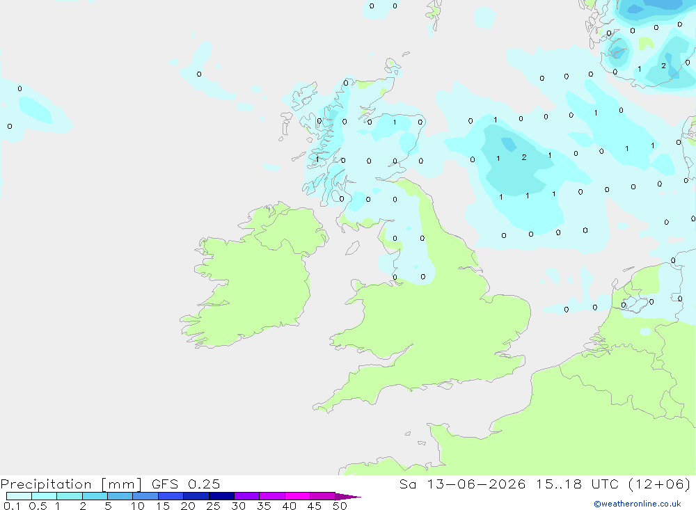Pick the lightest cyan 0.1–0.5 legend swatch

click(19, 496)
